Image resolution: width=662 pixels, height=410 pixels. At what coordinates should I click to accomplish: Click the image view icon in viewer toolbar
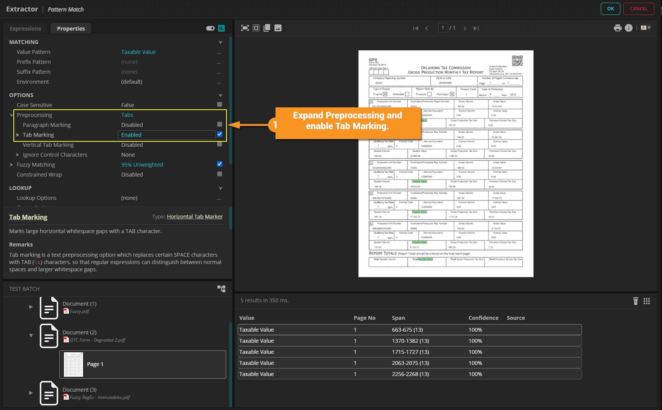[x=278, y=28]
